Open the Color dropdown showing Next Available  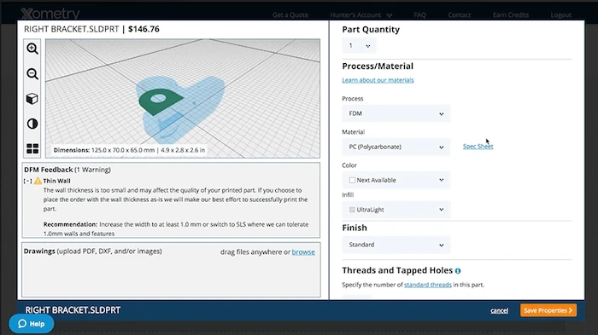(x=396, y=180)
